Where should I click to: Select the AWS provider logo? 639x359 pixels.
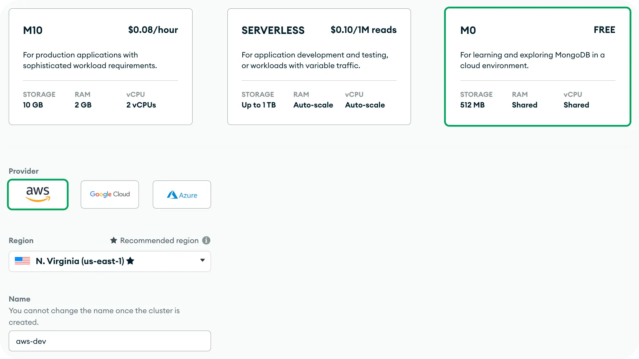pyautogui.click(x=38, y=194)
